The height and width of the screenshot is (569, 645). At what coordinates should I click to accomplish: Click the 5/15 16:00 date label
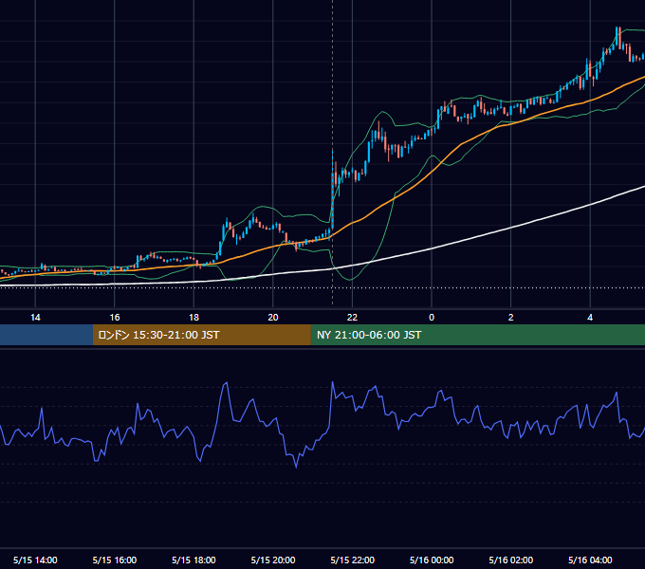(x=115, y=560)
